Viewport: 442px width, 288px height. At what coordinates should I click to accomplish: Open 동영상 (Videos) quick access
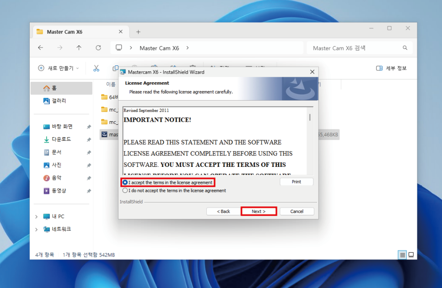(61, 191)
